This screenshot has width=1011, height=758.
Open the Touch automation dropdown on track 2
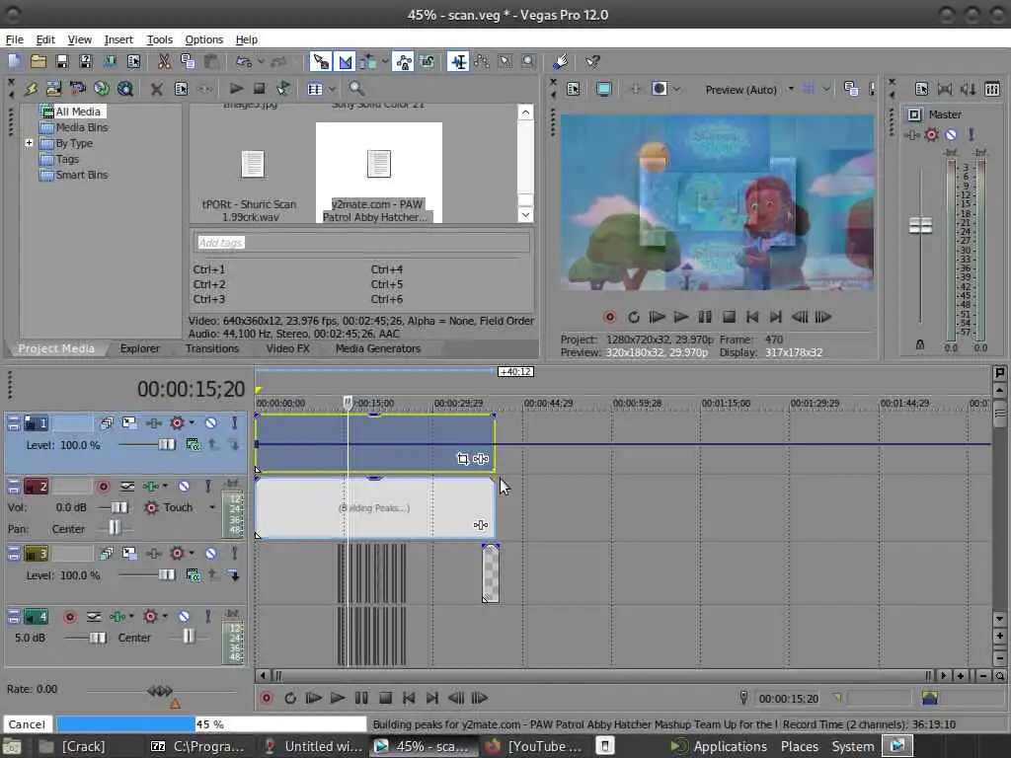coord(213,507)
